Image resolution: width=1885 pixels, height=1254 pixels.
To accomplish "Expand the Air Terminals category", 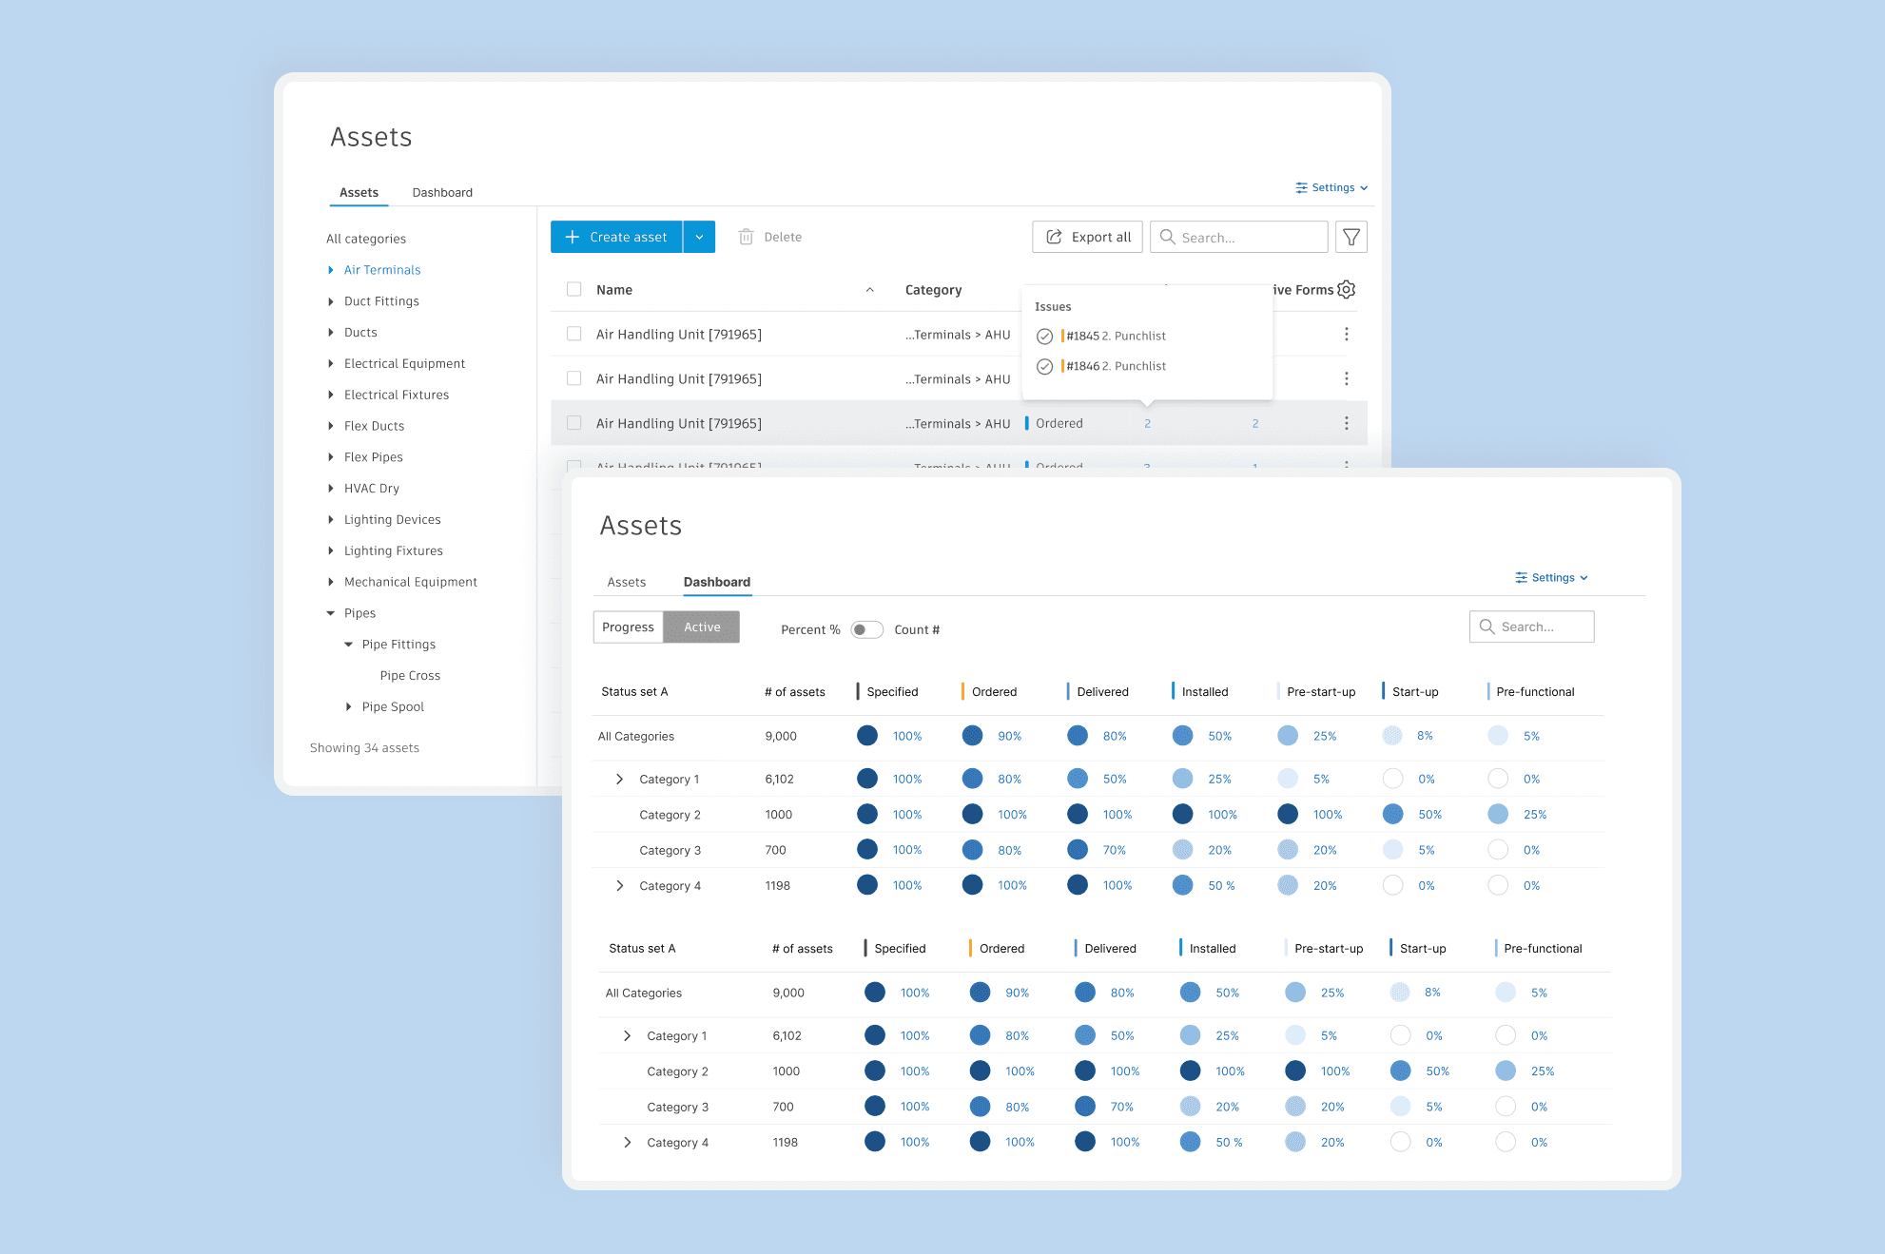I will pyautogui.click(x=330, y=270).
